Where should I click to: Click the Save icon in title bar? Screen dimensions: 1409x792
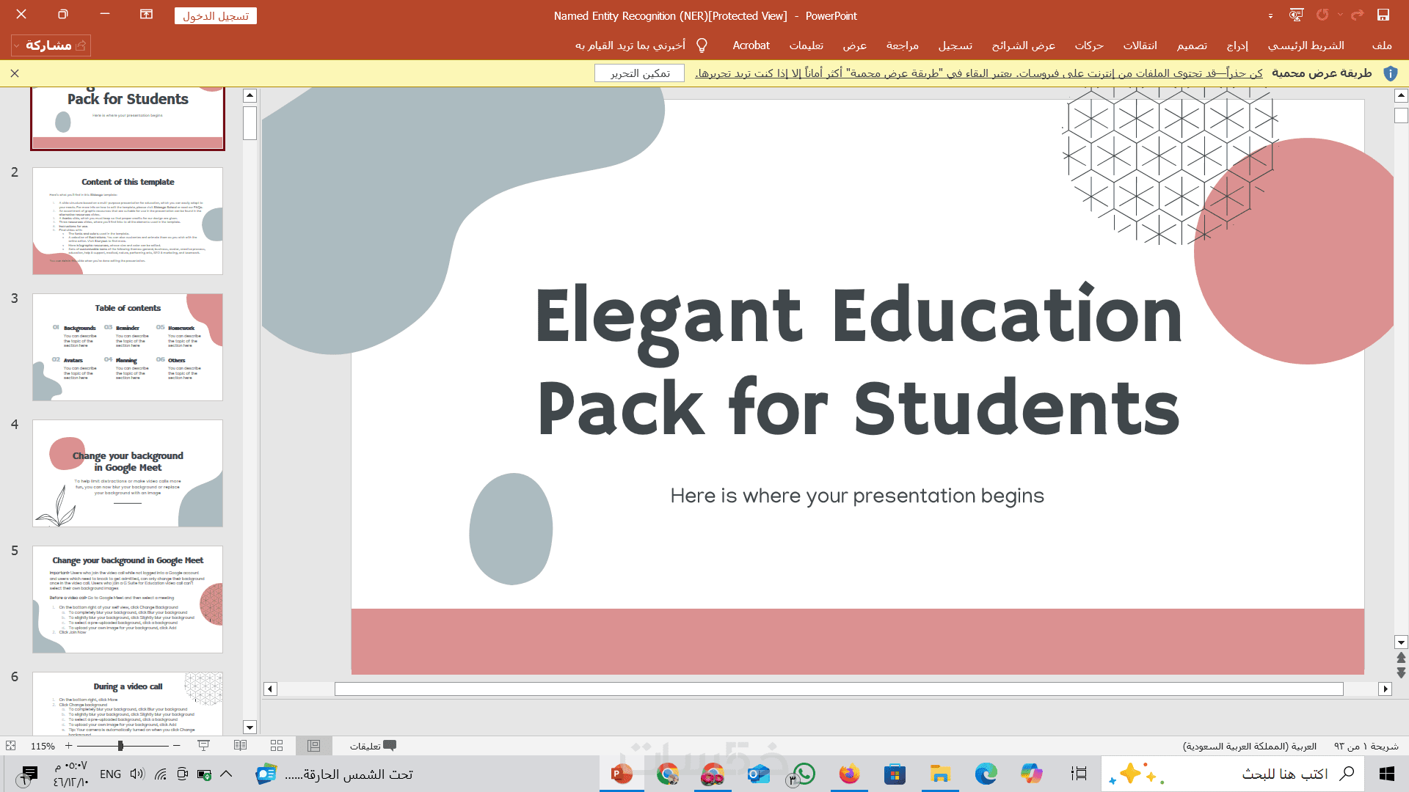[1383, 15]
